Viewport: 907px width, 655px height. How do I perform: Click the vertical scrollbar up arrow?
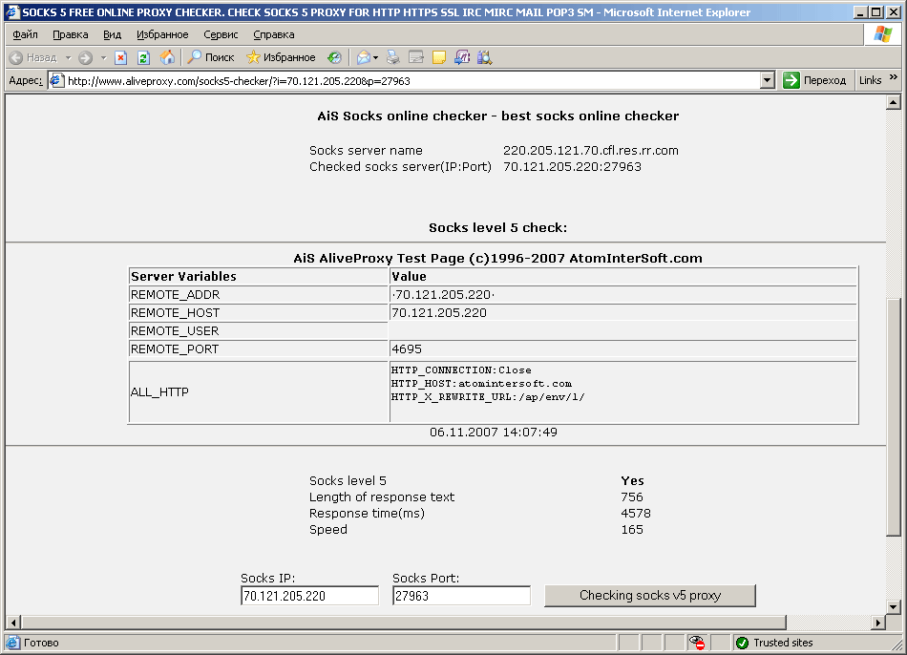pyautogui.click(x=893, y=103)
